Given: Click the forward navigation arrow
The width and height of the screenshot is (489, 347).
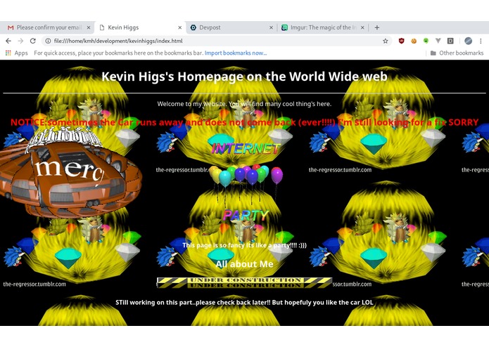Looking at the screenshot, I should pyautogui.click(x=20, y=41).
